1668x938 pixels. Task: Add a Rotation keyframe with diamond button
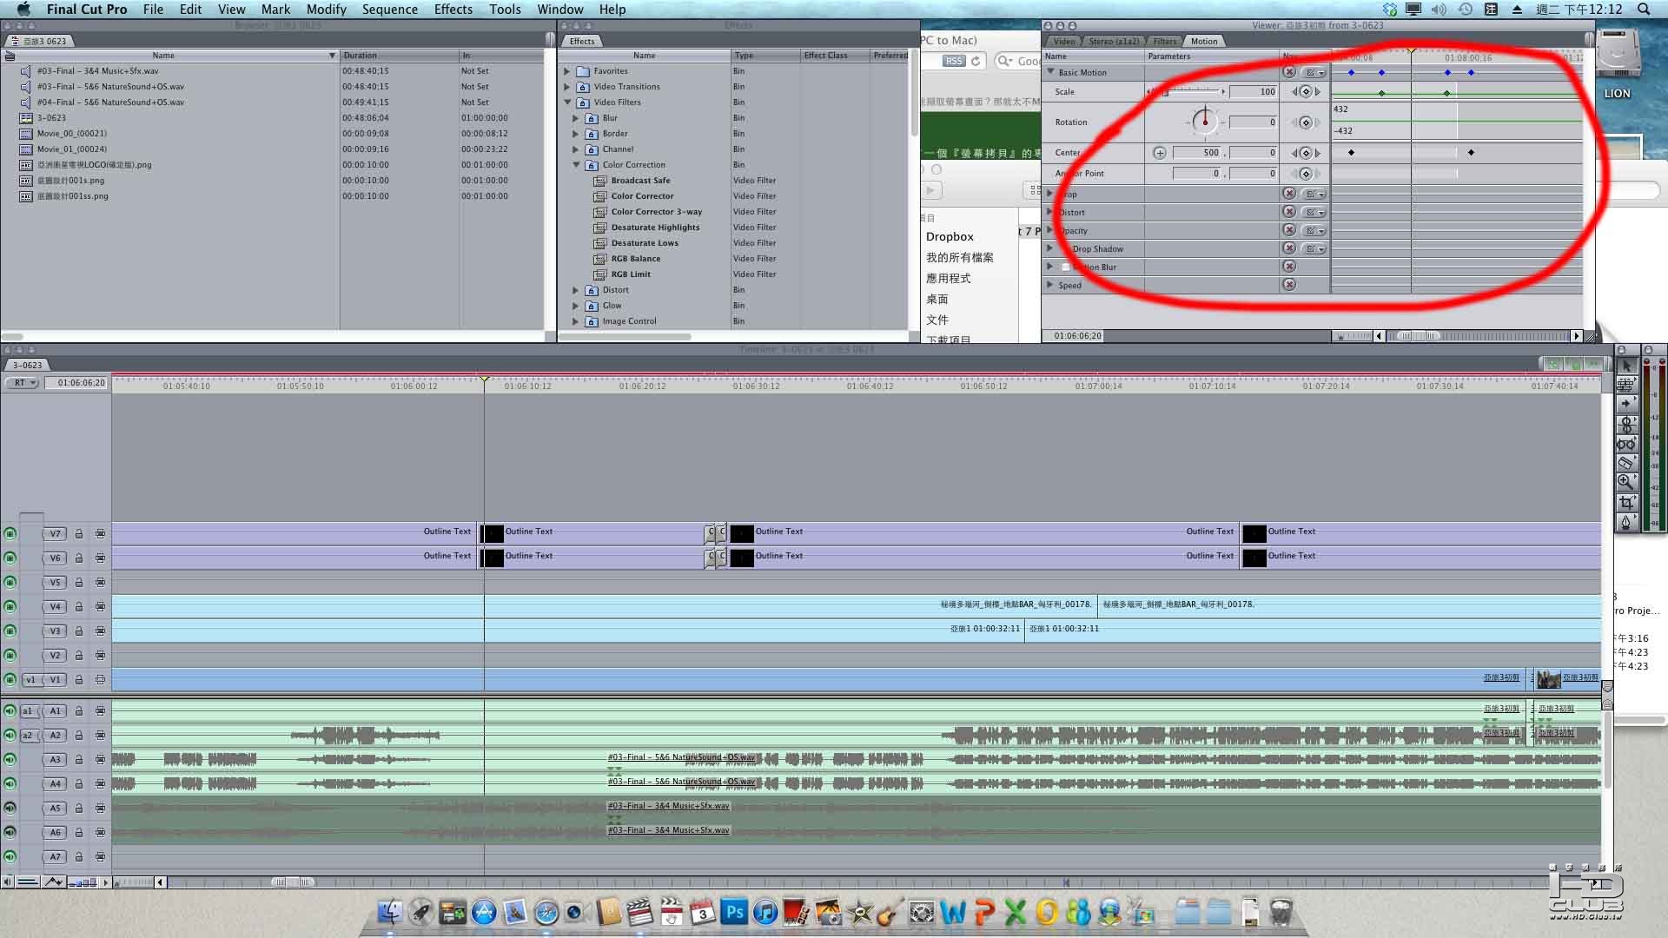[x=1305, y=122]
